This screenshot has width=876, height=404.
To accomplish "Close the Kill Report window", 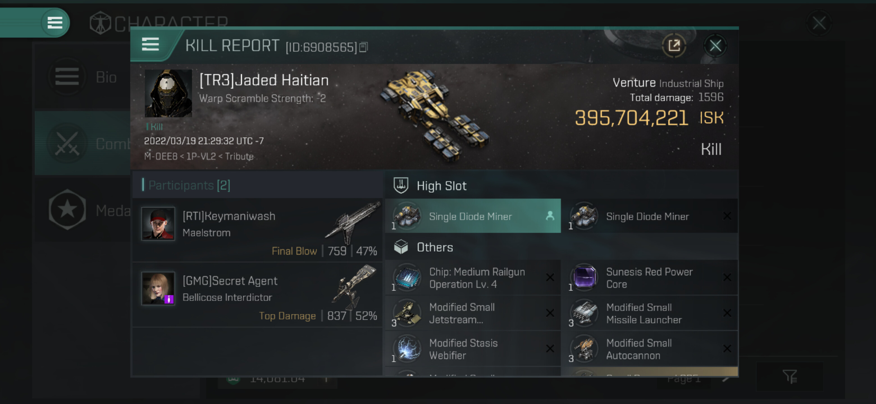I will [x=715, y=45].
